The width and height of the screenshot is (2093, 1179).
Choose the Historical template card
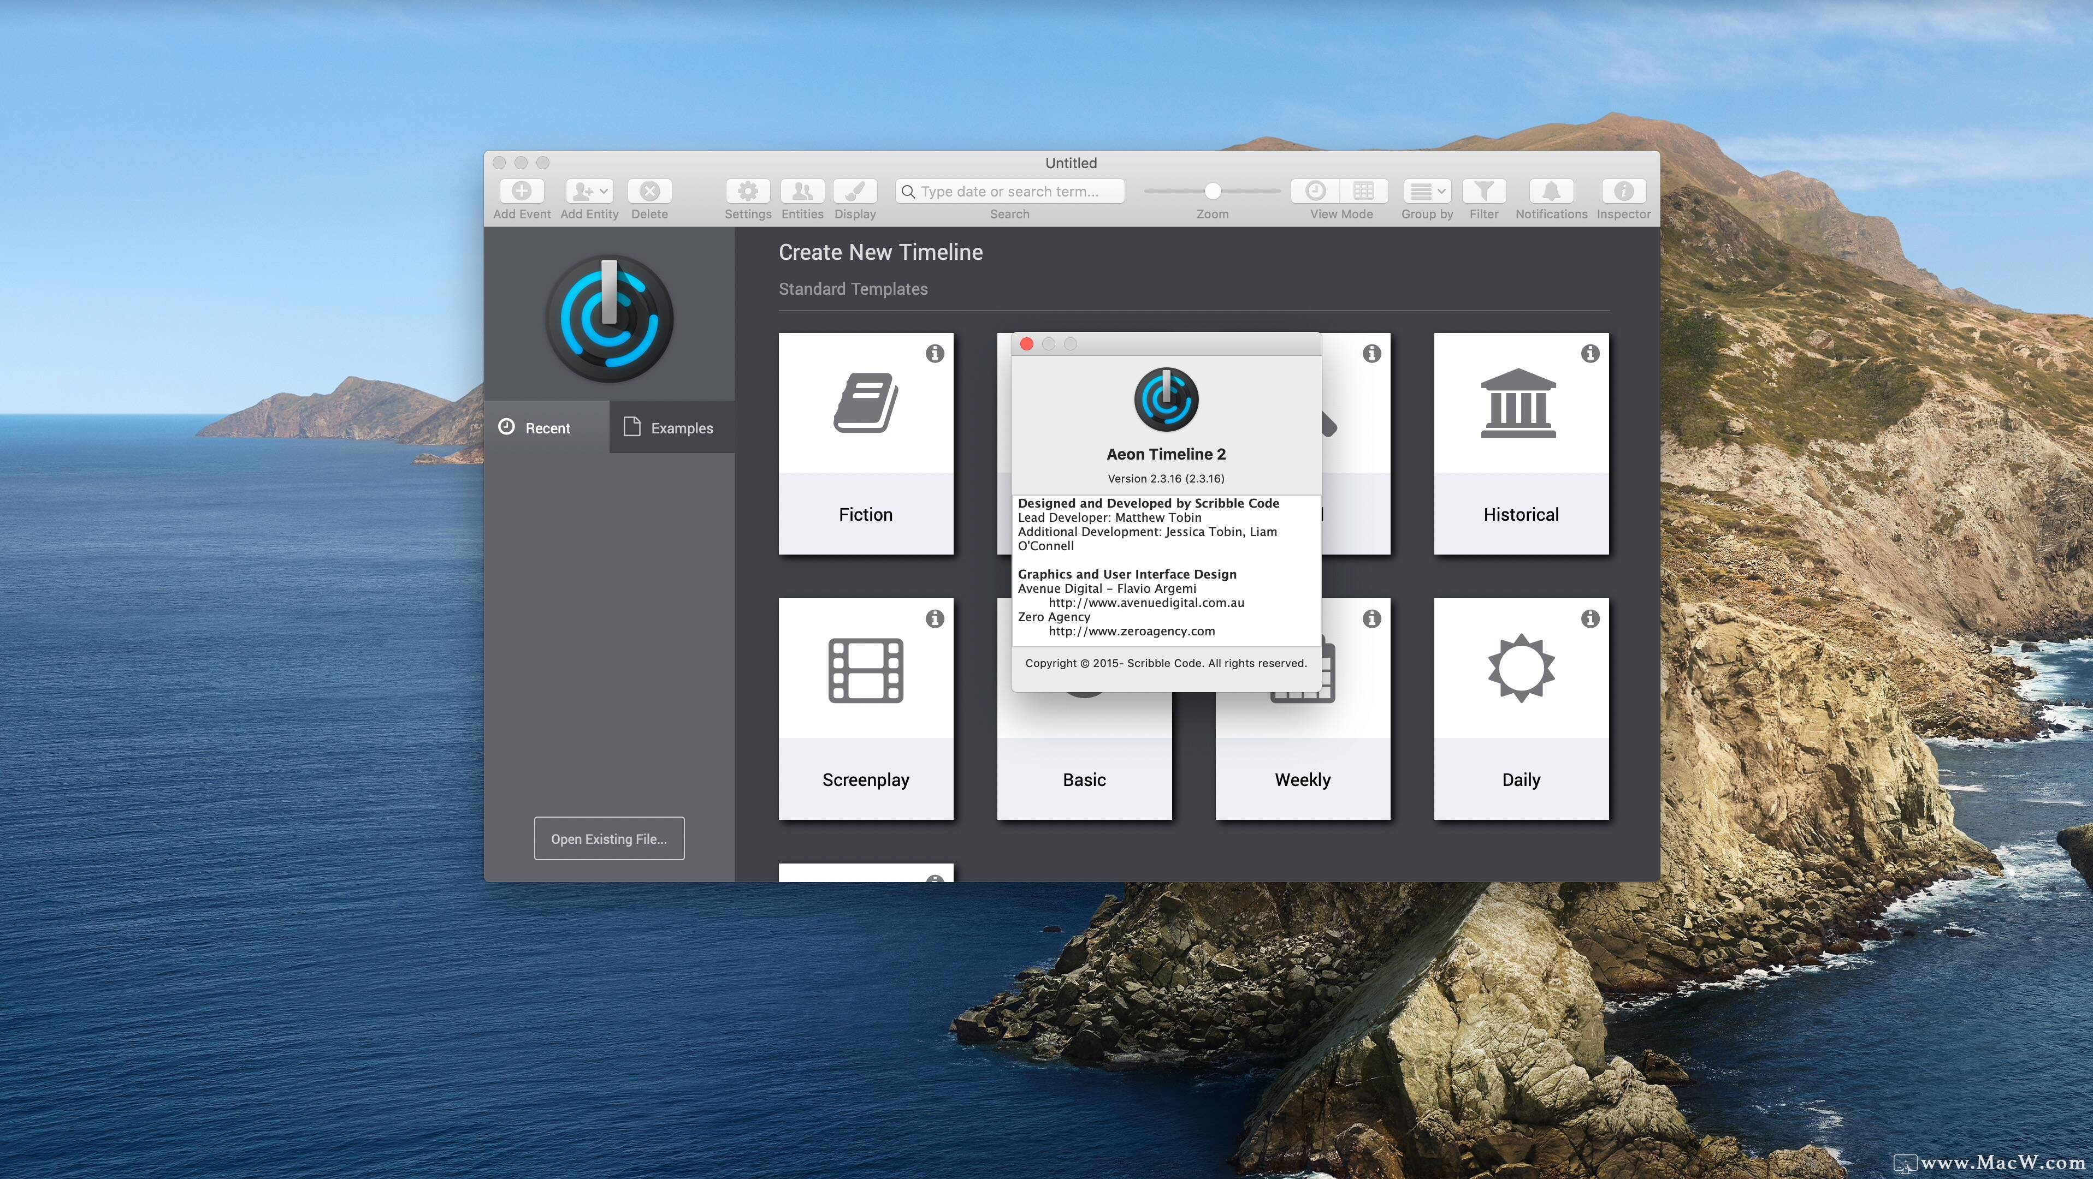coord(1520,443)
